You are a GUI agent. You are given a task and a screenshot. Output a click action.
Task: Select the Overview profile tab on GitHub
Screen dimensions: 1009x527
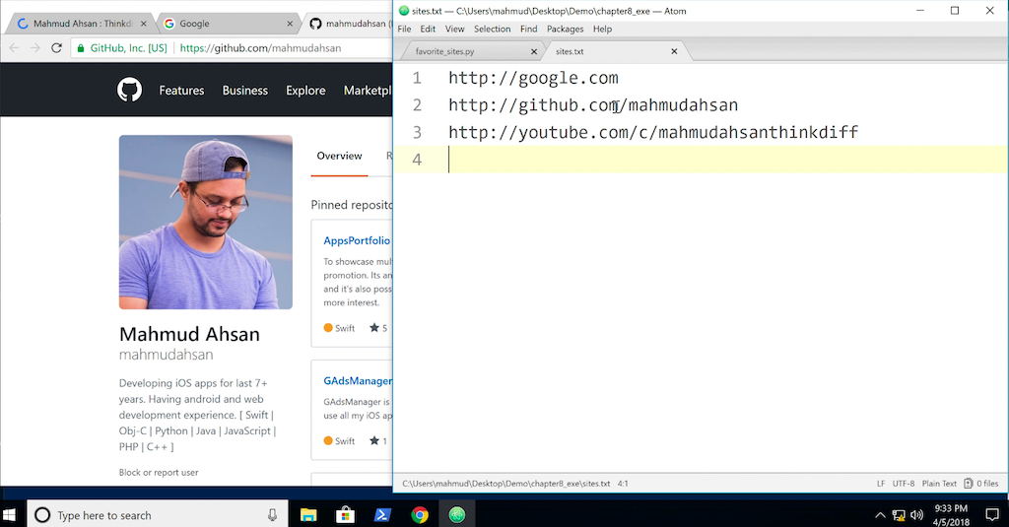[x=339, y=156]
